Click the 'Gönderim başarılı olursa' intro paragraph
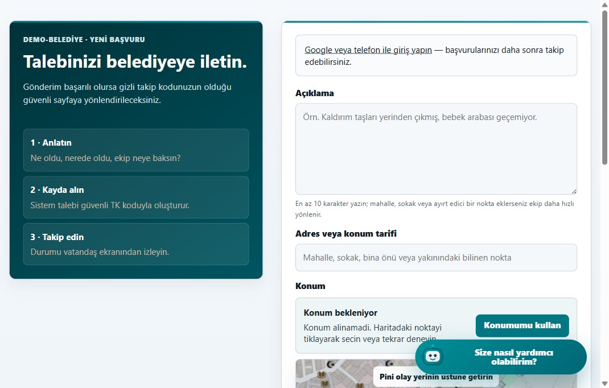609x388 pixels. (x=127, y=94)
